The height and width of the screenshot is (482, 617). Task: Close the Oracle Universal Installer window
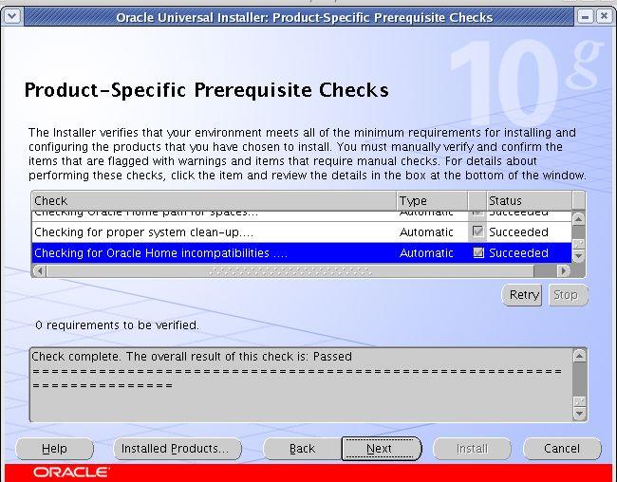pyautogui.click(x=604, y=17)
